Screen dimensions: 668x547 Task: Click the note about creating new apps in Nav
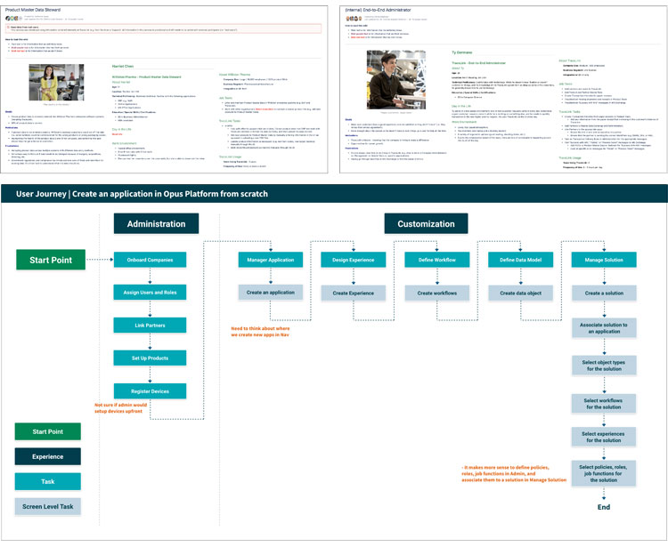[x=260, y=332]
